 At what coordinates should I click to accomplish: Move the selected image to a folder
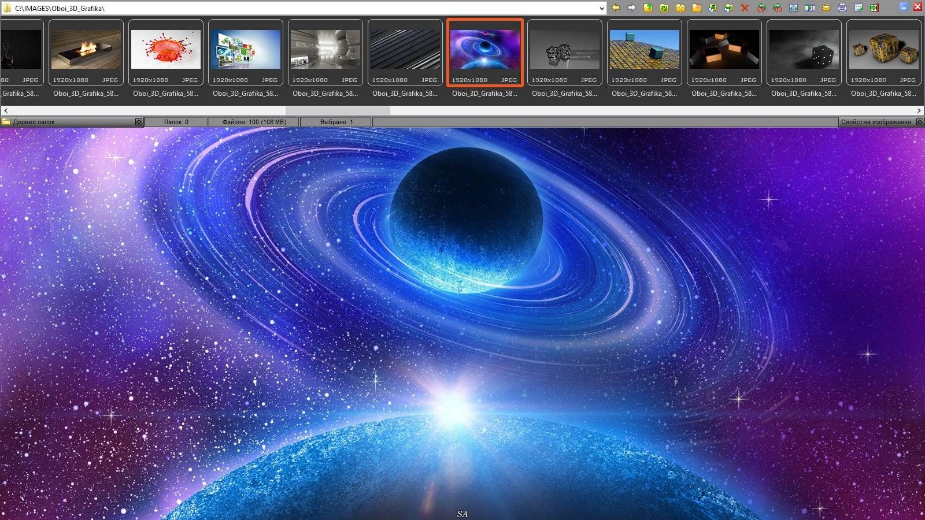point(728,8)
